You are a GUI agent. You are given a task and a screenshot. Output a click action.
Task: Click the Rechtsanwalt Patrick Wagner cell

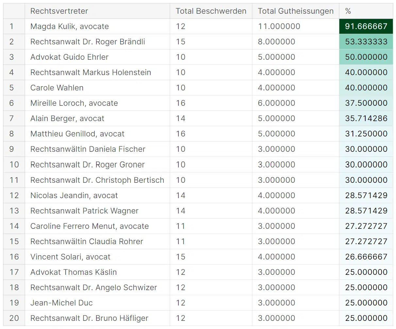pyautogui.click(x=84, y=211)
